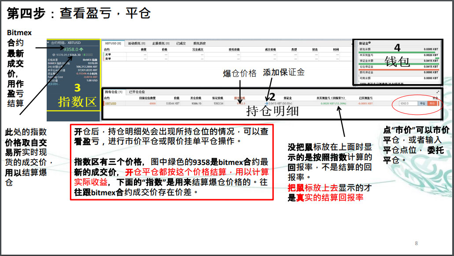Click the 平仓 button beside the price field
454x256 pixels.
point(422,103)
